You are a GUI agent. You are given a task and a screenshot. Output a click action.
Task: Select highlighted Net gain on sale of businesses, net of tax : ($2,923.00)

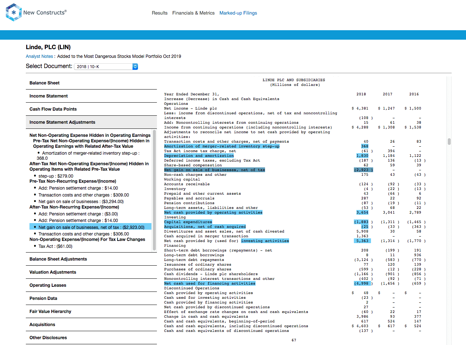click(x=90, y=227)
